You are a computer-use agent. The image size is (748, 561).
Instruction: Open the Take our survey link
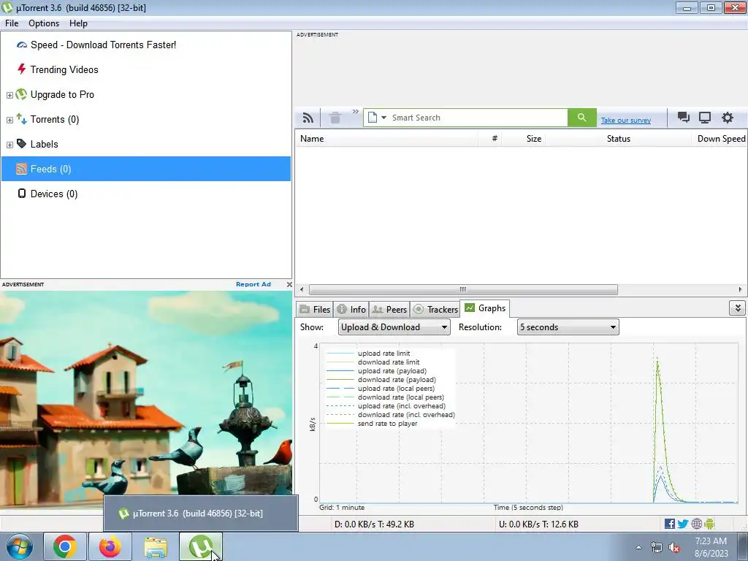click(x=625, y=121)
